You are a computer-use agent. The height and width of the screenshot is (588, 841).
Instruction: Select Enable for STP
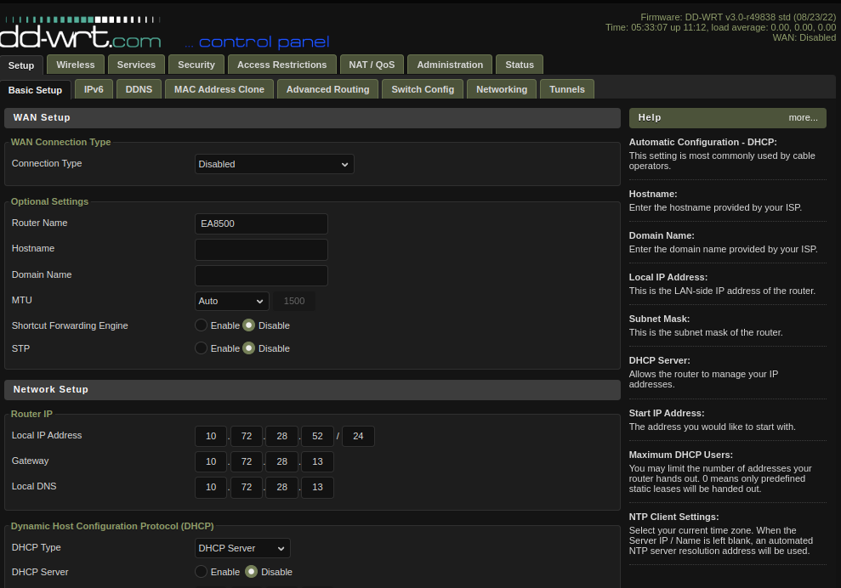202,348
